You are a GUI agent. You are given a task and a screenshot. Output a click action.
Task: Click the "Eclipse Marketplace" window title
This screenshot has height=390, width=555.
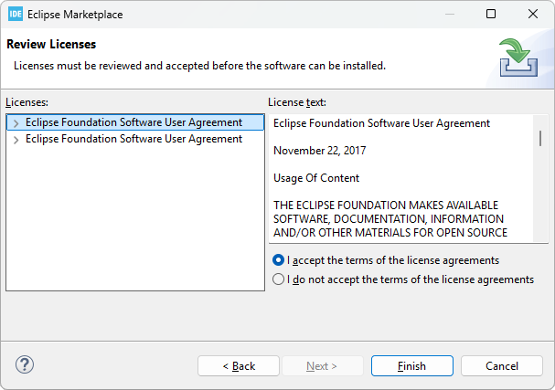pos(77,15)
